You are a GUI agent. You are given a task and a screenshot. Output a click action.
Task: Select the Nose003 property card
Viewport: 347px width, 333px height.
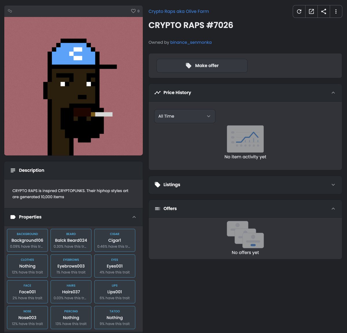tap(27, 317)
